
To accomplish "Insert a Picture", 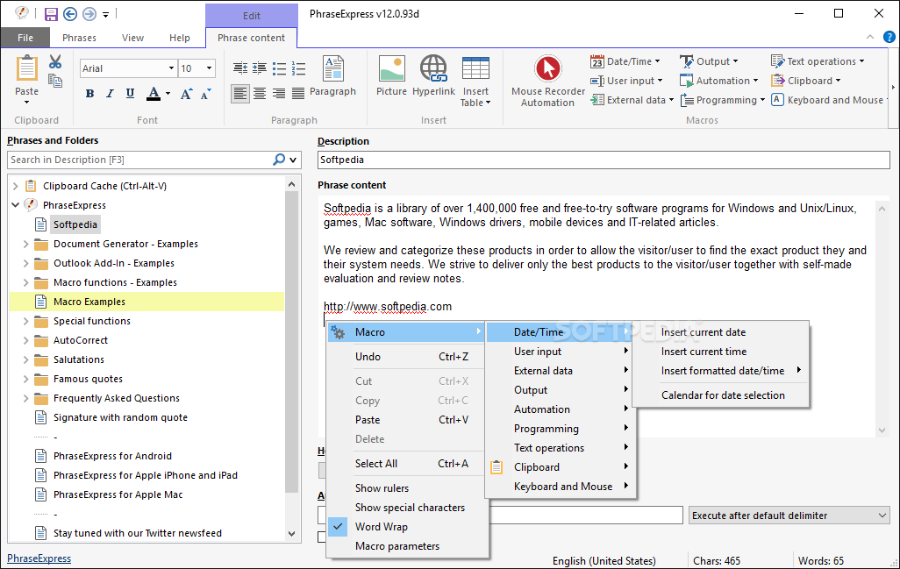I will 391,76.
